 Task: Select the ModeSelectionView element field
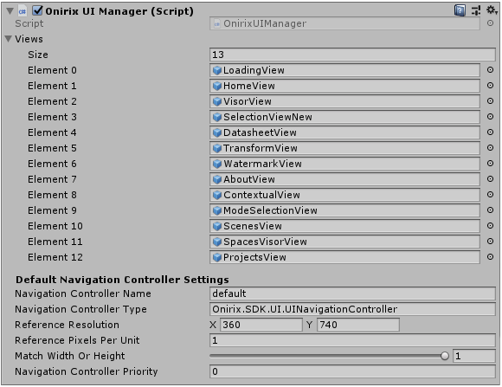[344, 210]
